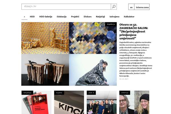Open the Zagrebački salon article headline
The image size is (171, 114).
coord(134,31)
